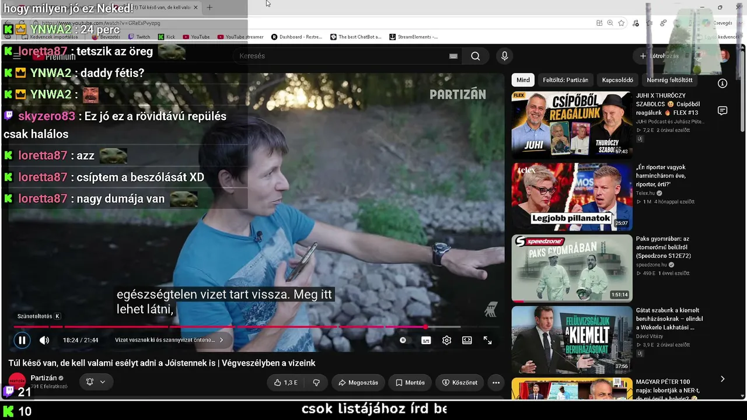Open browser media control music icon

click(x=636, y=23)
